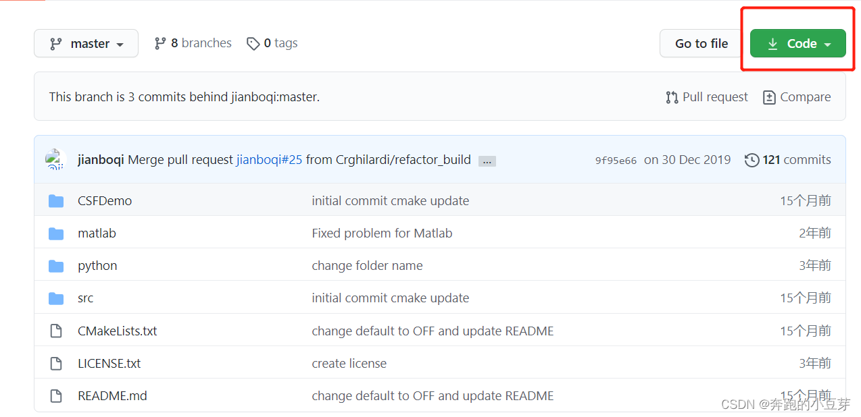Click the commit hash 9f95e66

point(616,161)
